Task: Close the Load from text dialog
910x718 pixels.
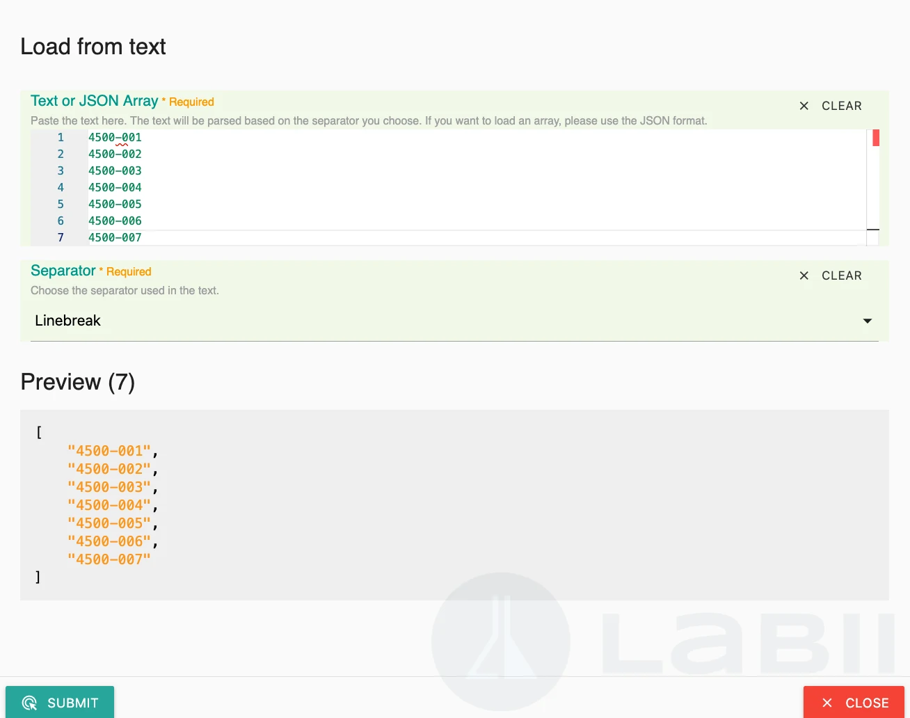Action: (x=854, y=703)
